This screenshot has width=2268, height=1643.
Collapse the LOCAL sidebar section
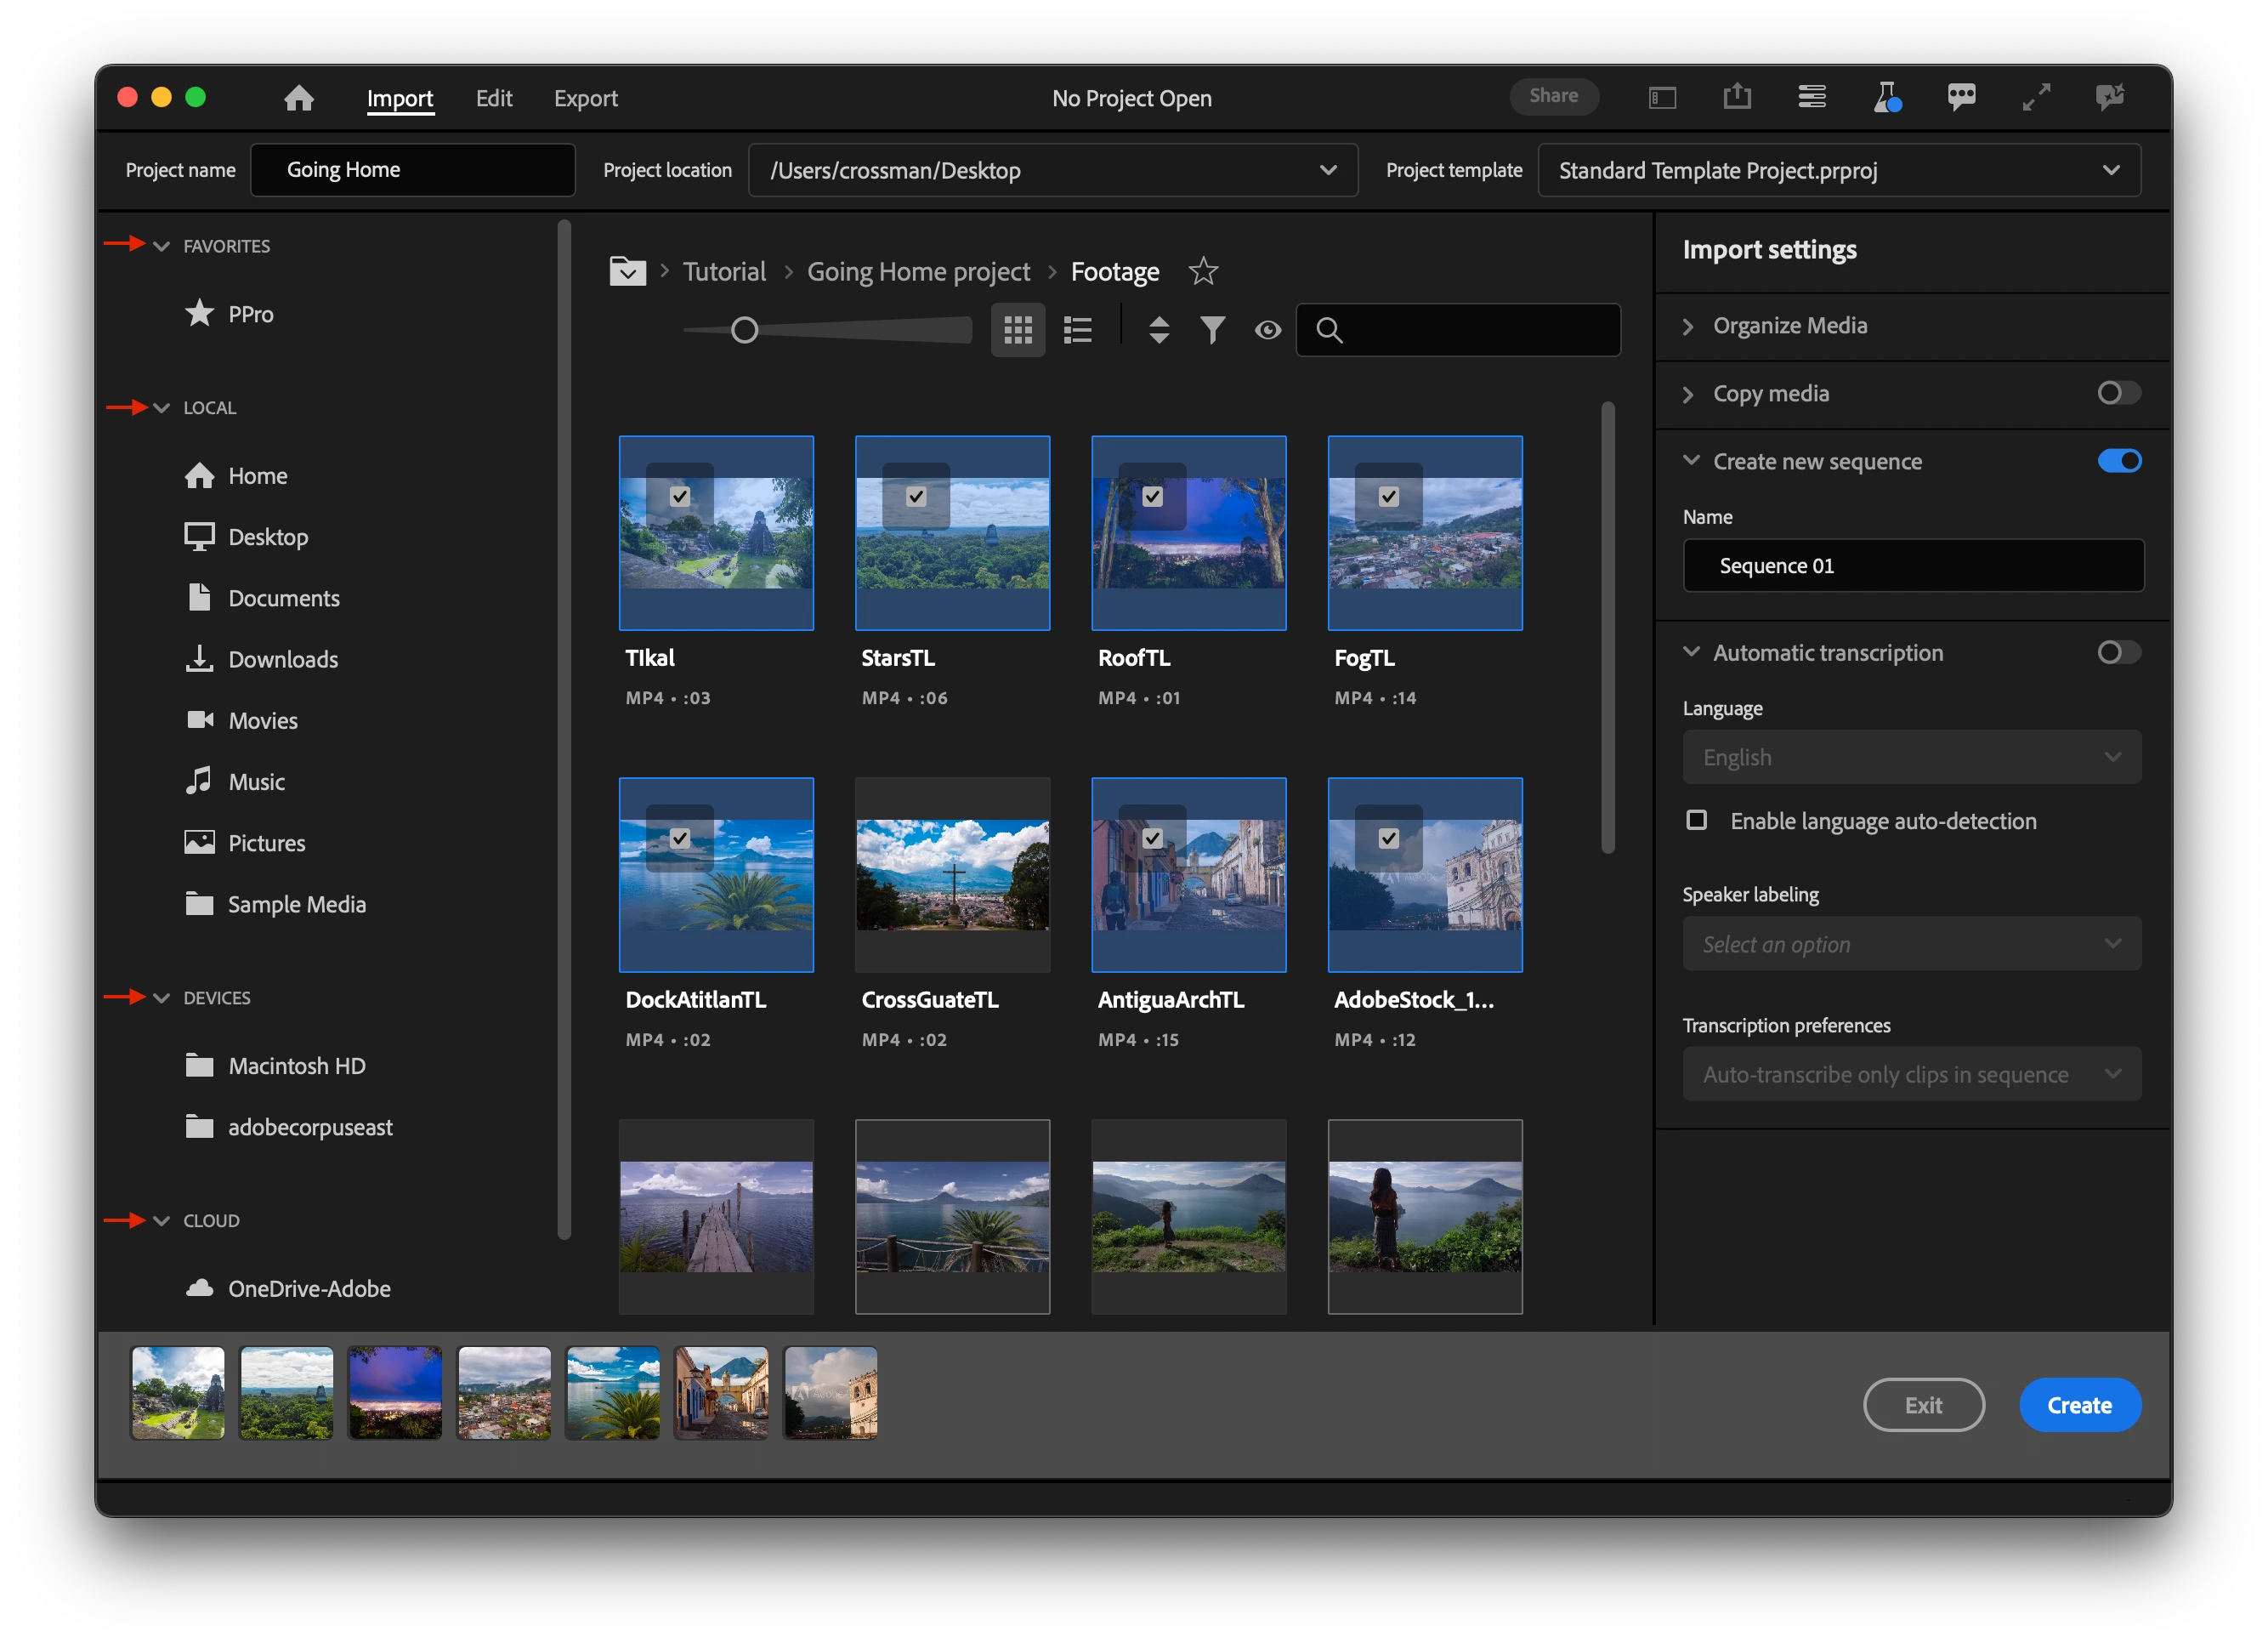(161, 407)
